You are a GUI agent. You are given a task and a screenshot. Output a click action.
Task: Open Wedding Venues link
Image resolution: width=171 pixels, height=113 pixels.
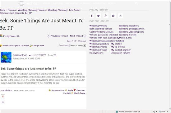tap(98, 26)
